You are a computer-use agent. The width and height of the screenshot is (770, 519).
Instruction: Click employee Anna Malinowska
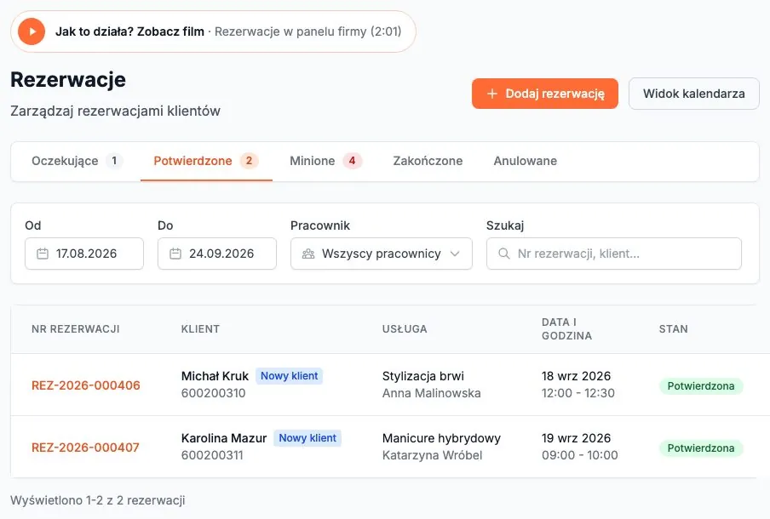point(432,393)
